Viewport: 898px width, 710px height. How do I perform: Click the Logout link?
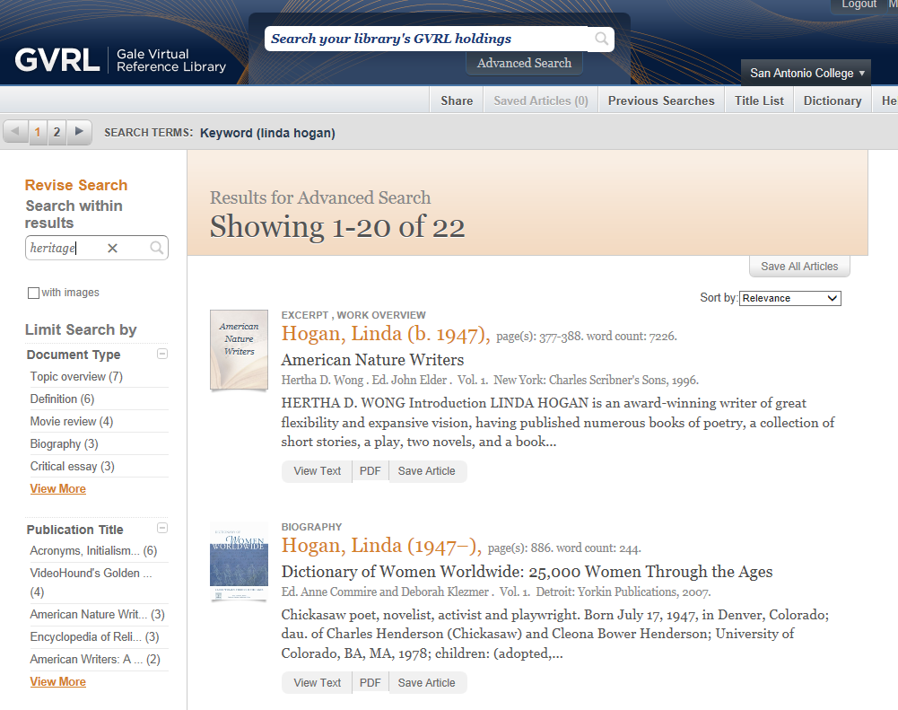coord(859,4)
